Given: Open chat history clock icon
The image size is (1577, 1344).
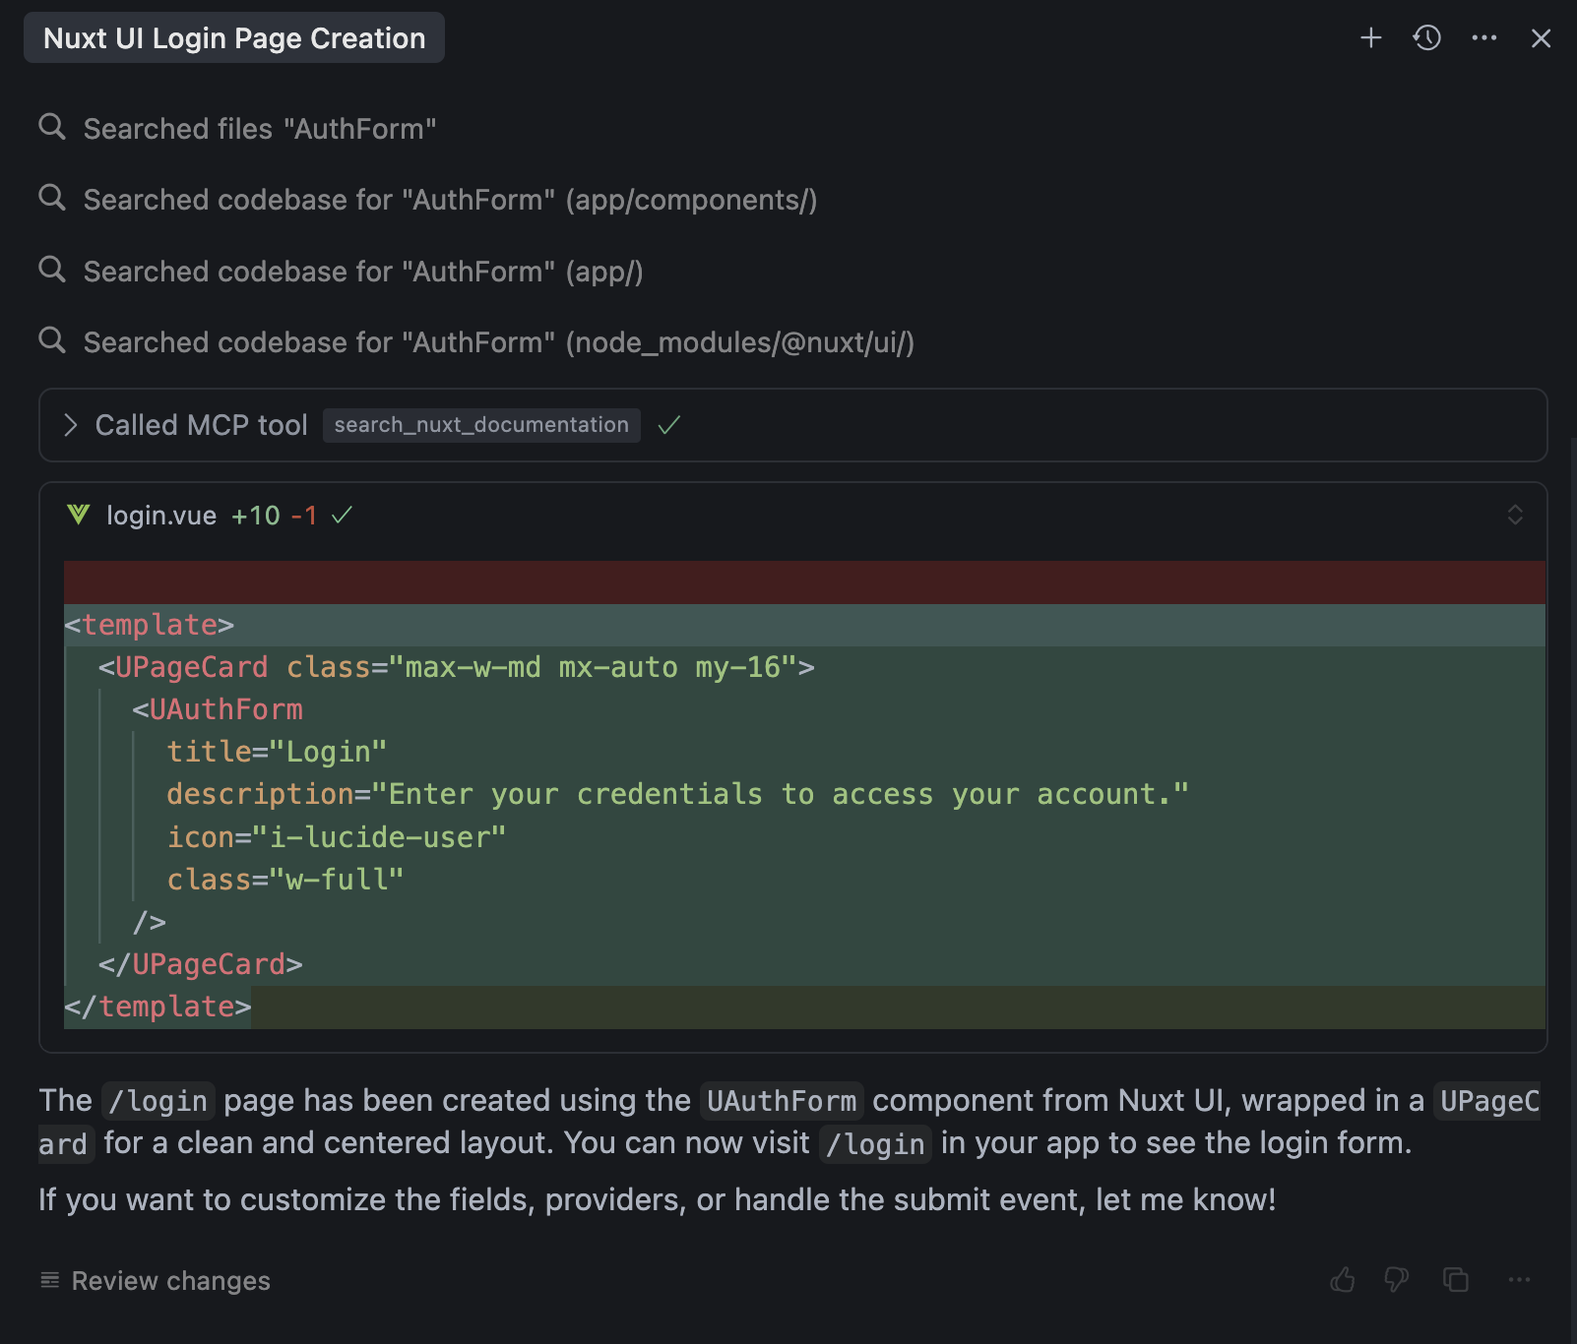Looking at the screenshot, I should 1426,38.
